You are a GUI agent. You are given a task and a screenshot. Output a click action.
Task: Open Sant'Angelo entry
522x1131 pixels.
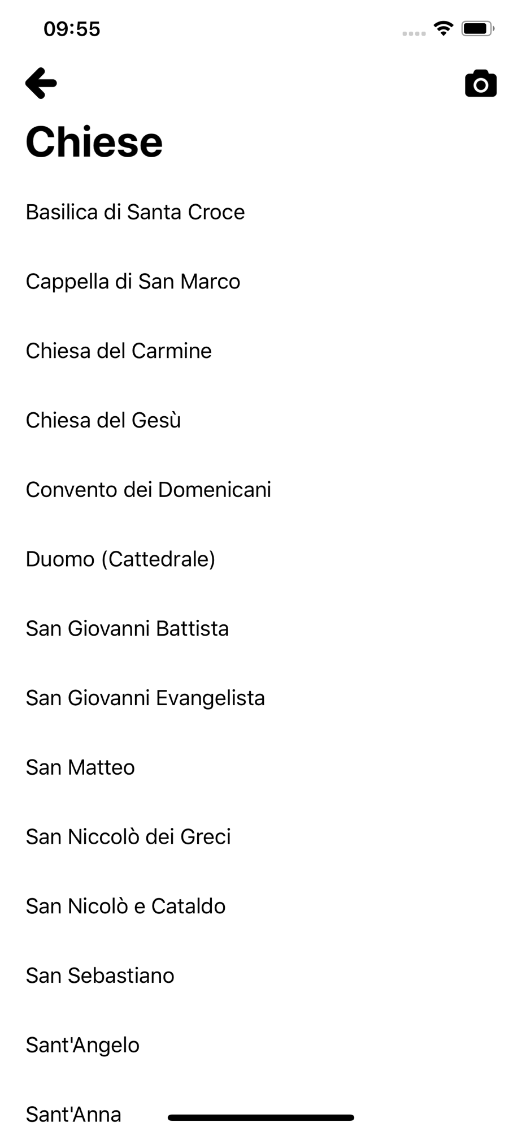(82, 1045)
